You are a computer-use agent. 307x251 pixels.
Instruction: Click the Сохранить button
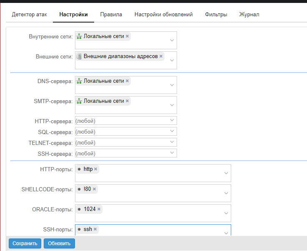pos(25,243)
